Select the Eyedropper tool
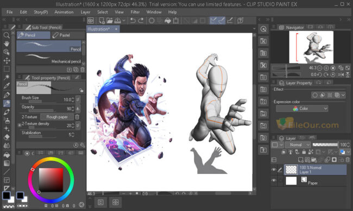 (x=7, y=86)
